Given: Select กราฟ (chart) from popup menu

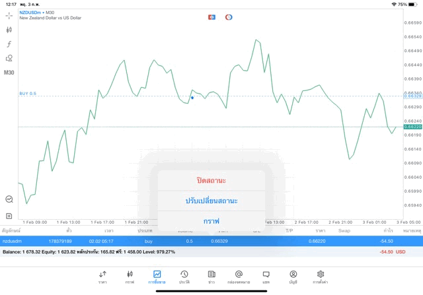Looking at the screenshot, I should pos(211,221).
